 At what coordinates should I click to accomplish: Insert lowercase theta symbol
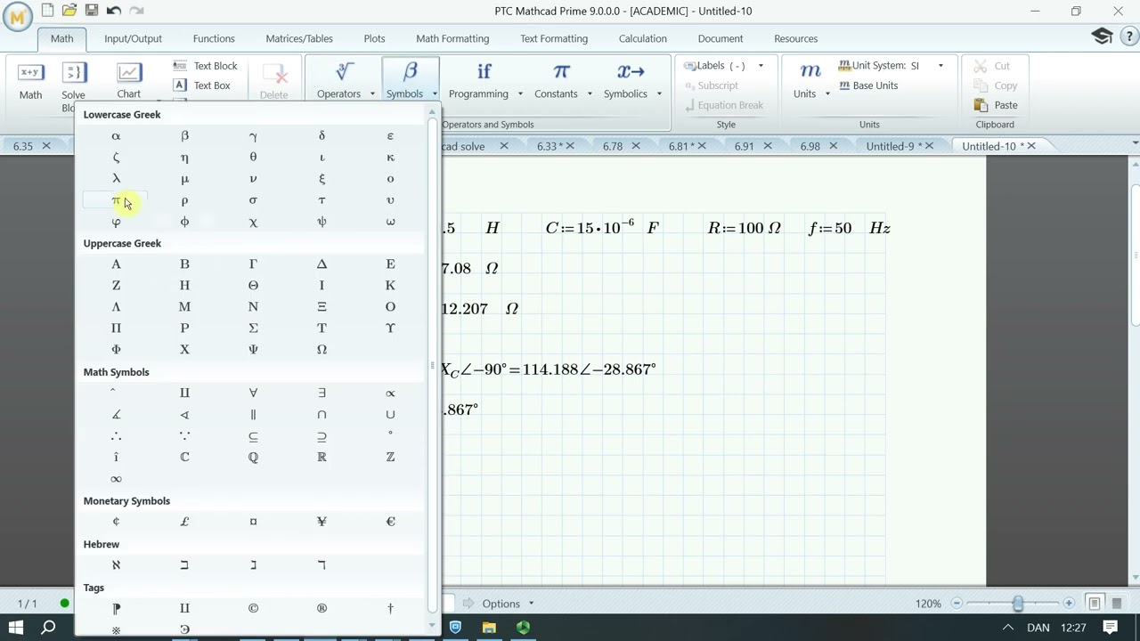[x=253, y=158]
